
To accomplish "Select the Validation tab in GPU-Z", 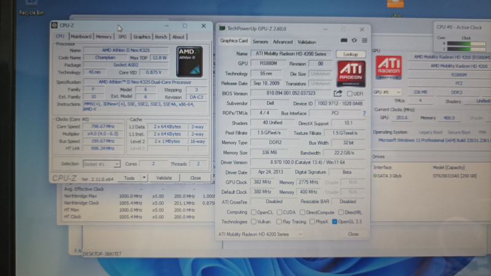I will 306,42.
